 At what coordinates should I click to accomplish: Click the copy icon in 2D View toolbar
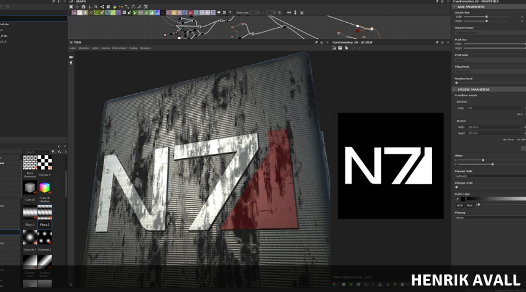[346, 48]
